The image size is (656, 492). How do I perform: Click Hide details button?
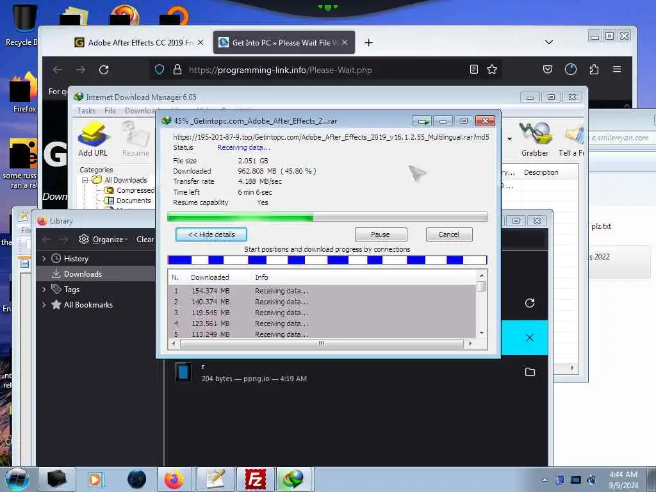click(211, 234)
